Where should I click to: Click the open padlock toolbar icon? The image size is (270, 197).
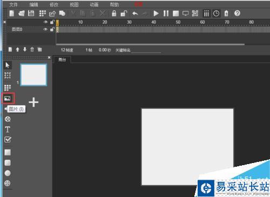pos(124,13)
